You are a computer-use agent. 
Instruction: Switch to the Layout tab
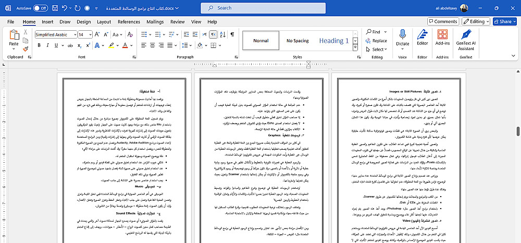pyautogui.click(x=104, y=21)
